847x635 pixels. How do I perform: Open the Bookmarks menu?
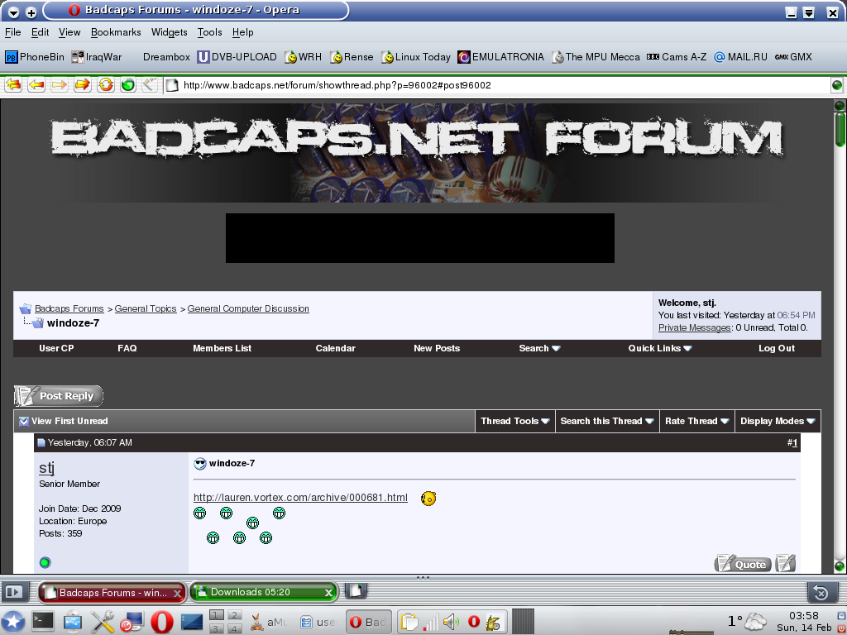pyautogui.click(x=116, y=32)
